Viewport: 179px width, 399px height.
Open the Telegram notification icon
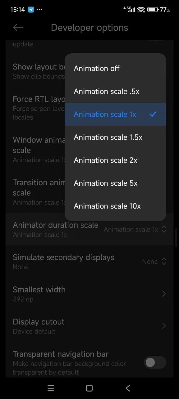point(31,10)
